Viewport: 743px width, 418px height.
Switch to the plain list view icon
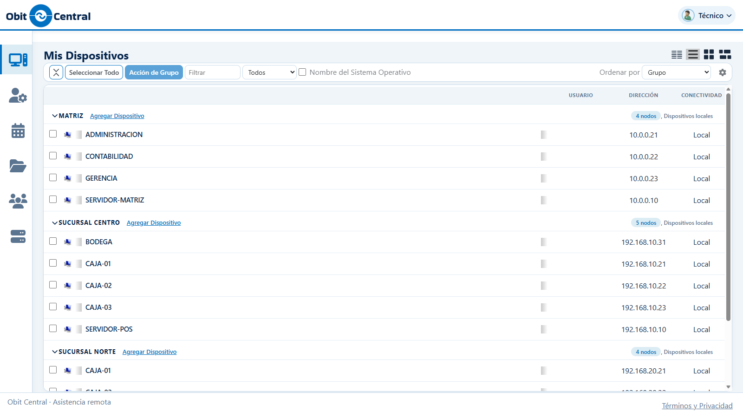[693, 55]
